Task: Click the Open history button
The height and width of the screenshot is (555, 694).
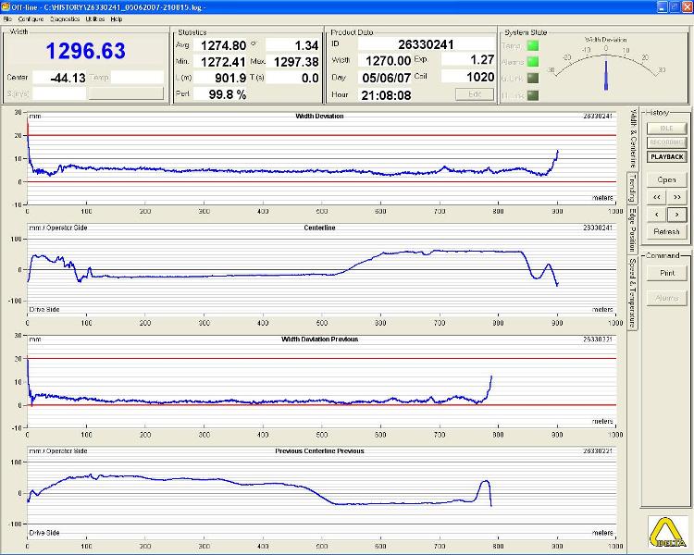Action: 666,179
